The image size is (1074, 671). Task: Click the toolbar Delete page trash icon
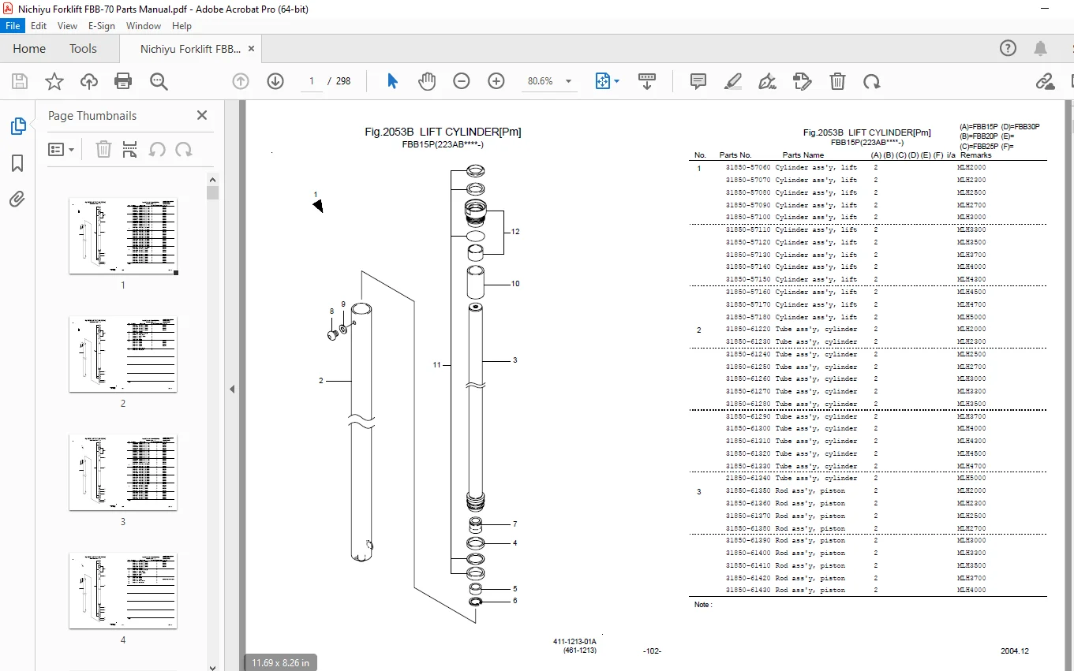point(837,81)
